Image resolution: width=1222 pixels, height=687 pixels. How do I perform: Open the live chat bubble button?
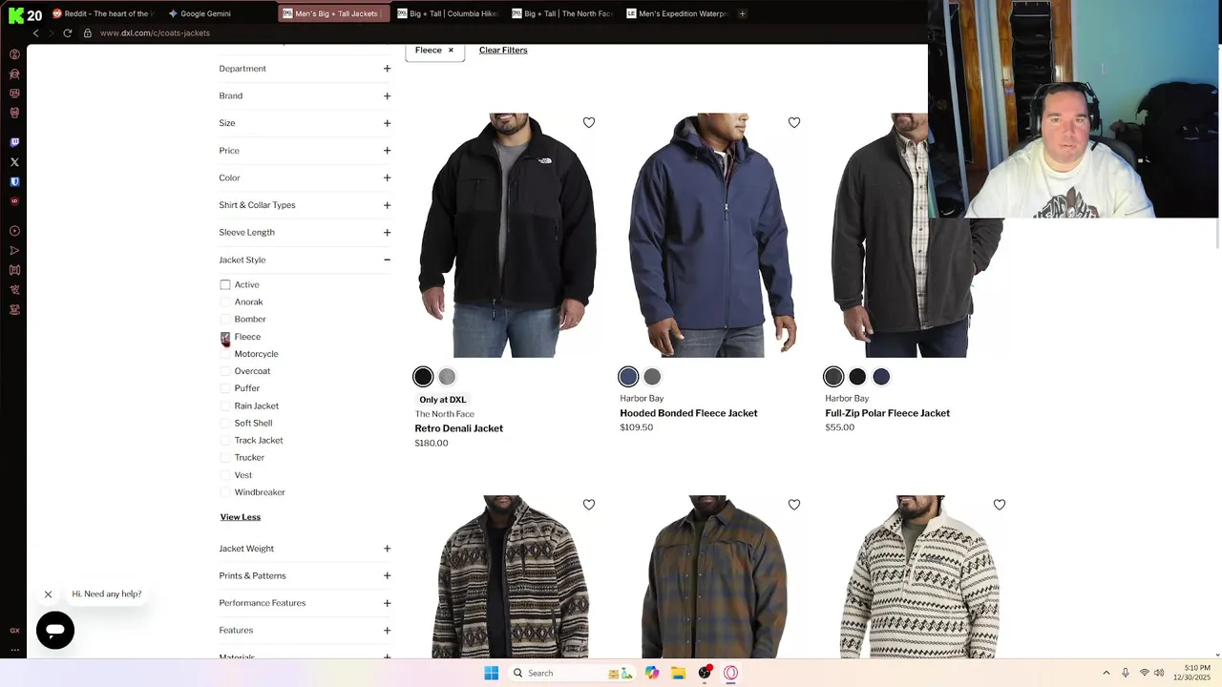click(55, 631)
